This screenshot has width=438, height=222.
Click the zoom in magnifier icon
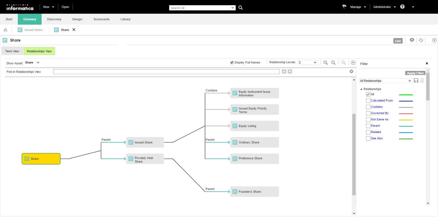coord(325,63)
